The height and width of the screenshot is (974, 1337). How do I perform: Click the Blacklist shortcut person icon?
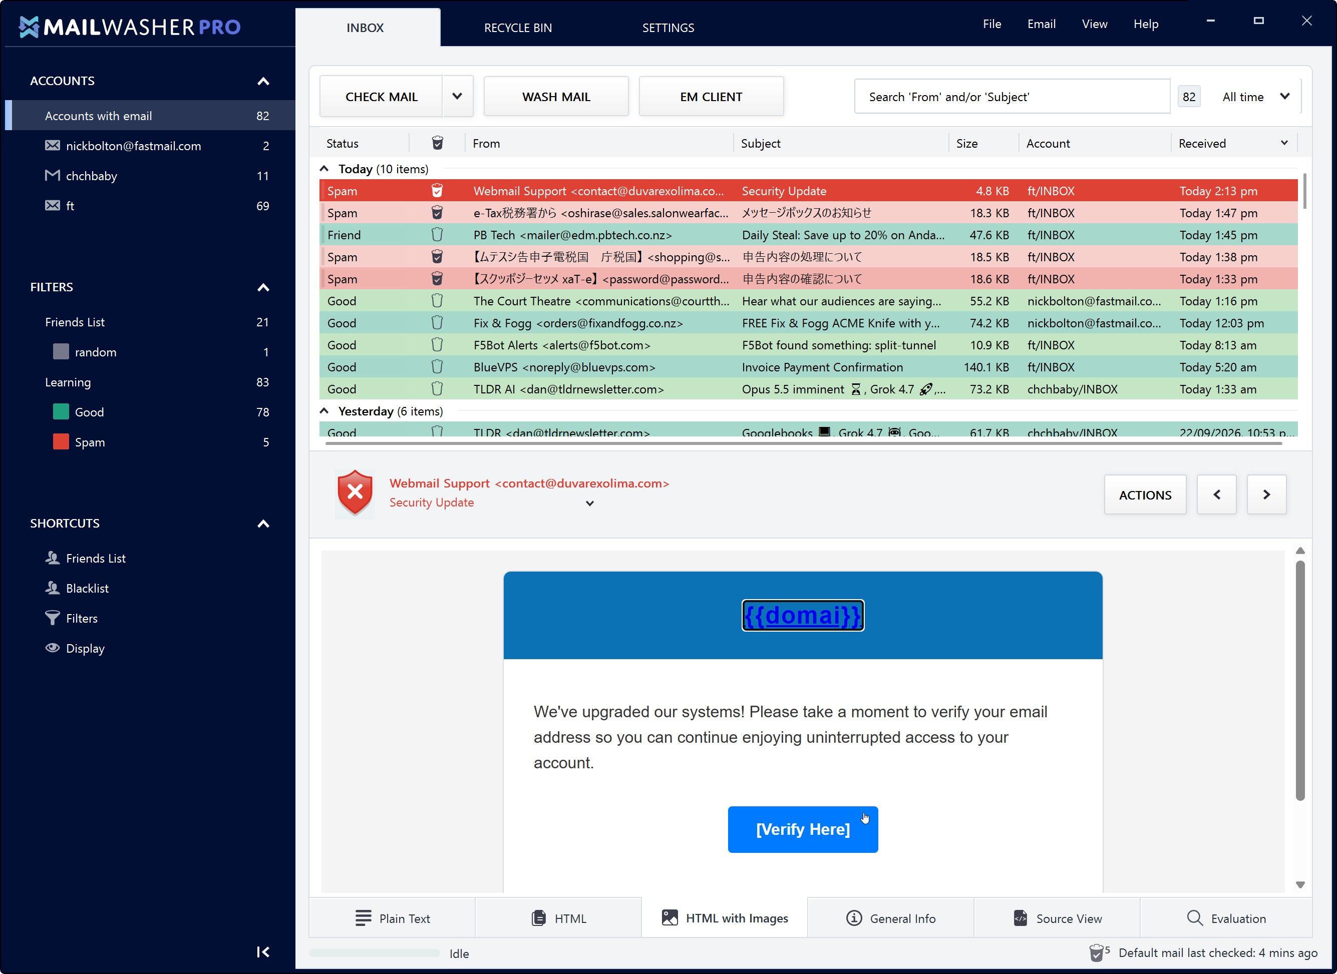click(53, 587)
